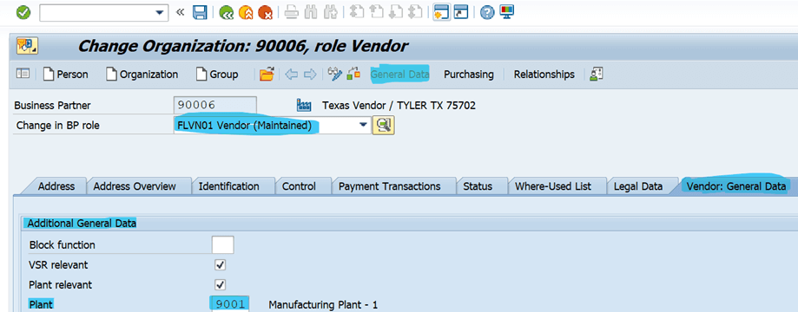
Task: Switch to the Payment Transactions tab
Action: [x=389, y=186]
